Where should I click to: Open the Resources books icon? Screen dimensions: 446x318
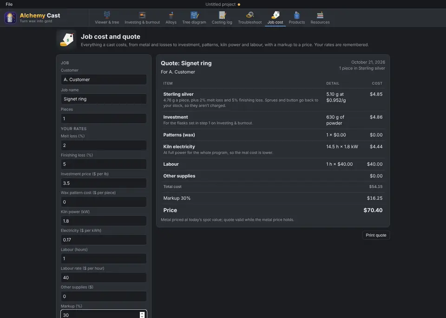pyautogui.click(x=320, y=15)
